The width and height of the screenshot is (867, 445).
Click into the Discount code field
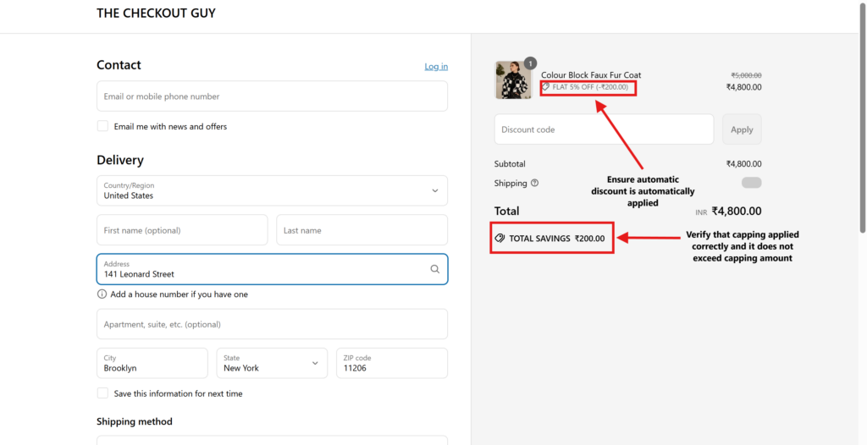604,129
